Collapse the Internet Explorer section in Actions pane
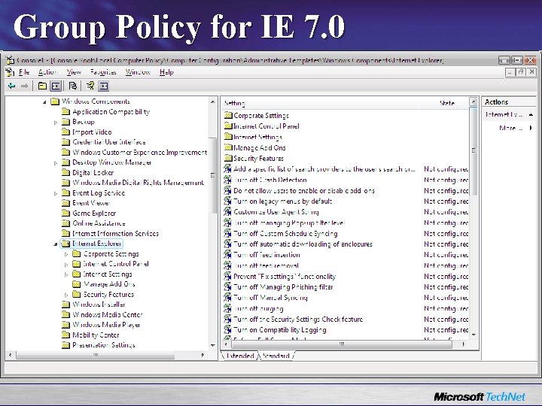The width and height of the screenshot is (542, 406). [531, 114]
